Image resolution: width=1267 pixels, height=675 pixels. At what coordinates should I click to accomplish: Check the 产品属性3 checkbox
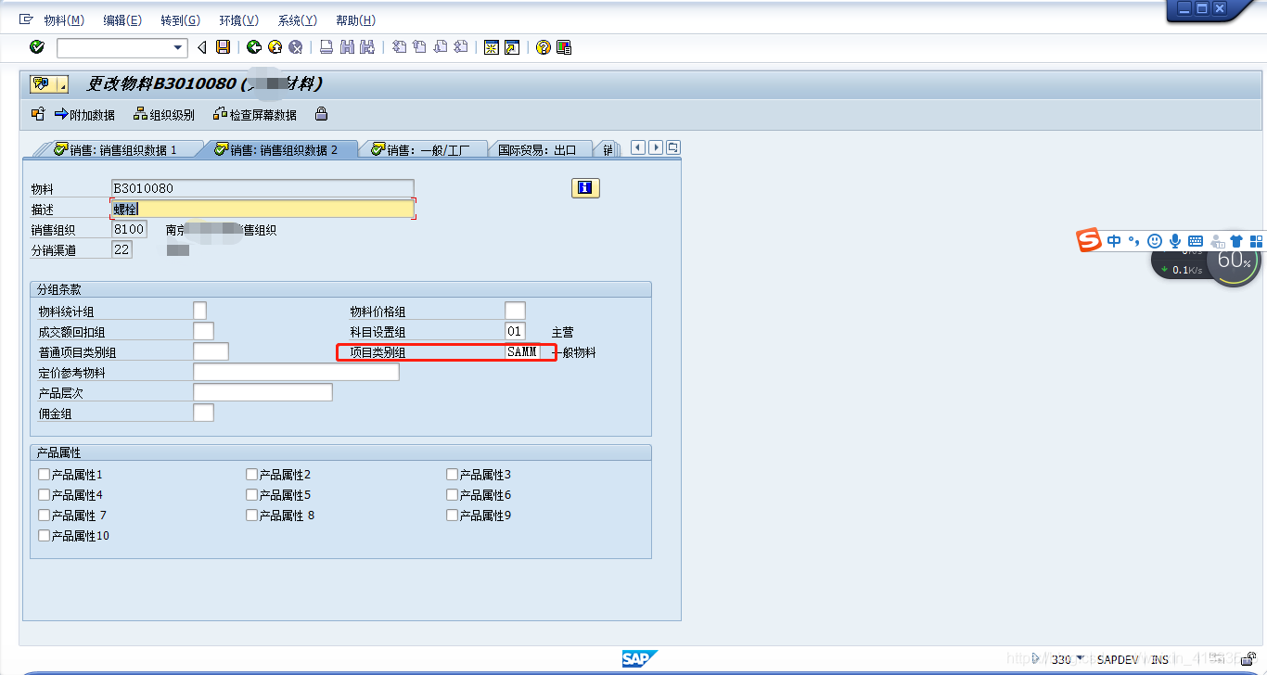(453, 474)
